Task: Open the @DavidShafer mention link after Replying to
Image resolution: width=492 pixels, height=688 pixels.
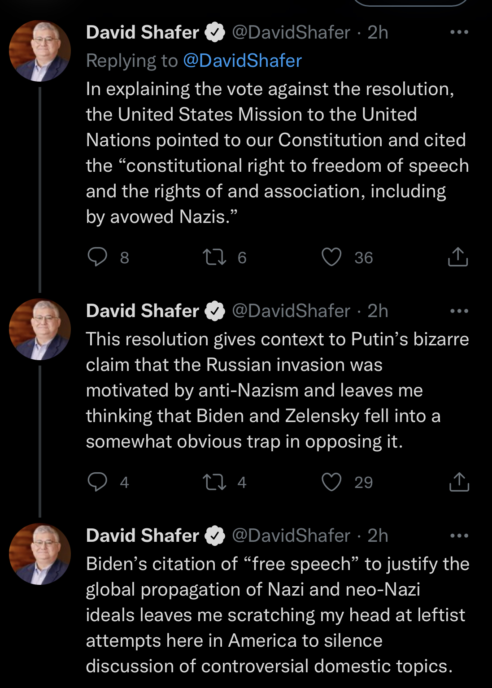Action: [242, 61]
